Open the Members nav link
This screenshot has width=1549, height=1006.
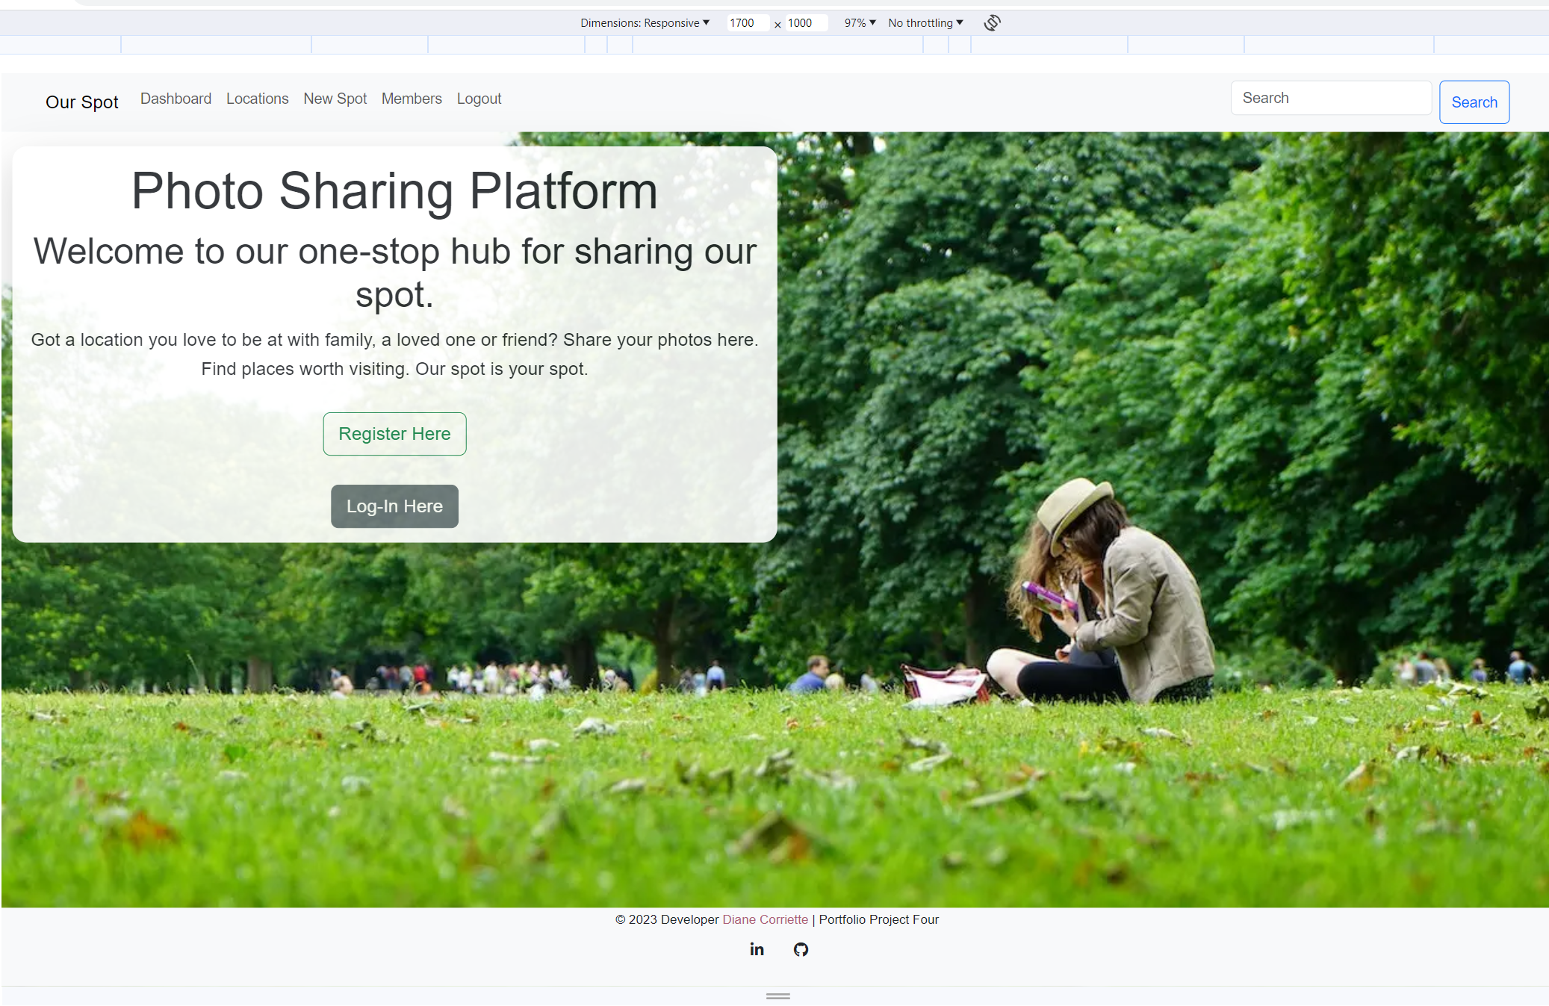click(412, 99)
